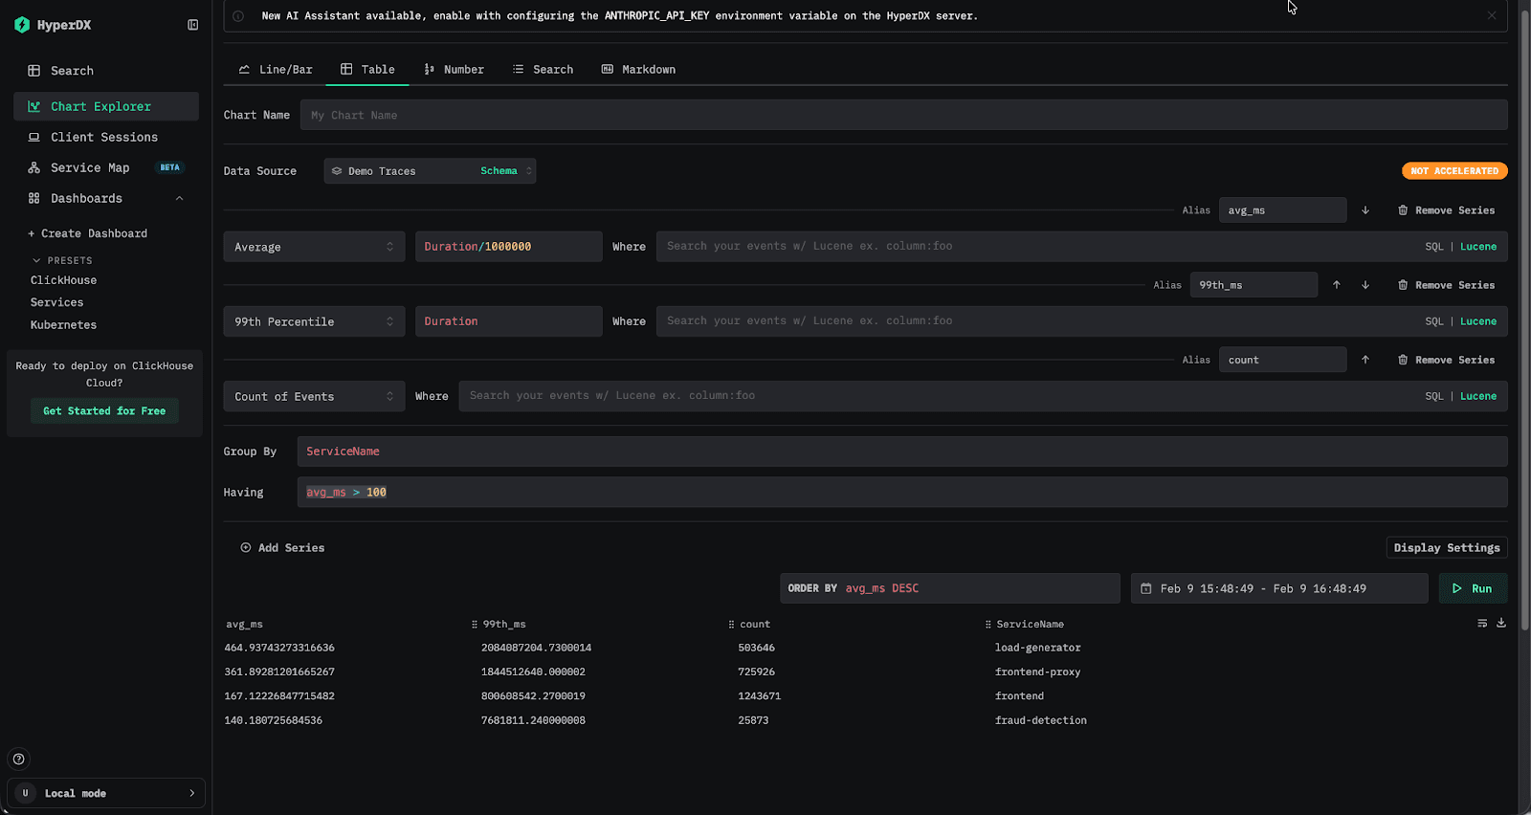Move the count series up
The height and width of the screenshot is (815, 1531).
[x=1365, y=360]
